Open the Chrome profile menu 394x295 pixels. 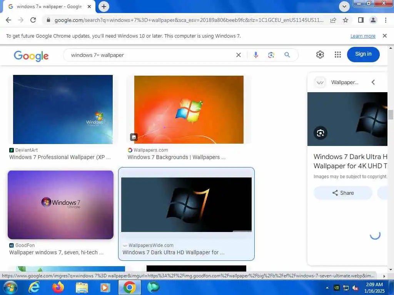coord(373,20)
